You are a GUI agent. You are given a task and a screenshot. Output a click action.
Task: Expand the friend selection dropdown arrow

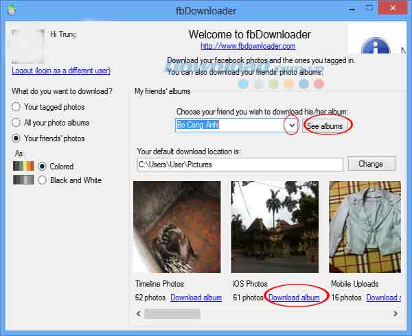291,125
